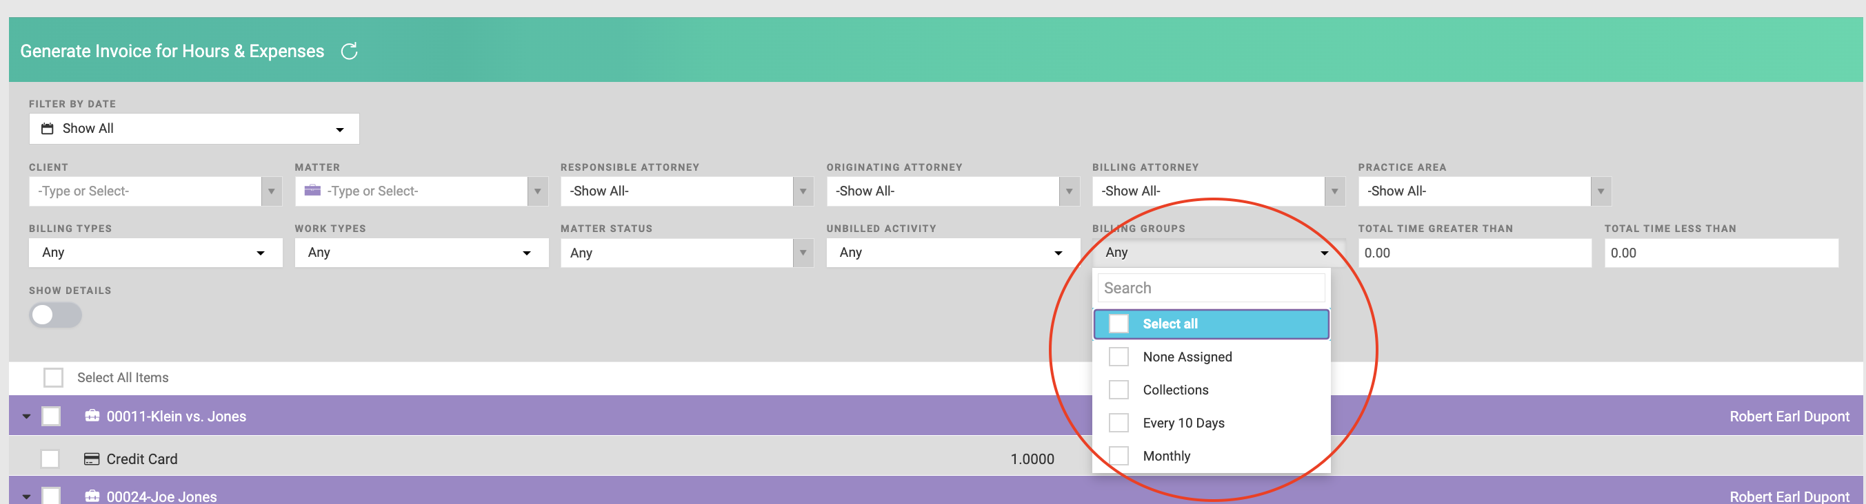This screenshot has width=1866, height=504.
Task: Click the Credit Card row icon
Action: tap(91, 459)
